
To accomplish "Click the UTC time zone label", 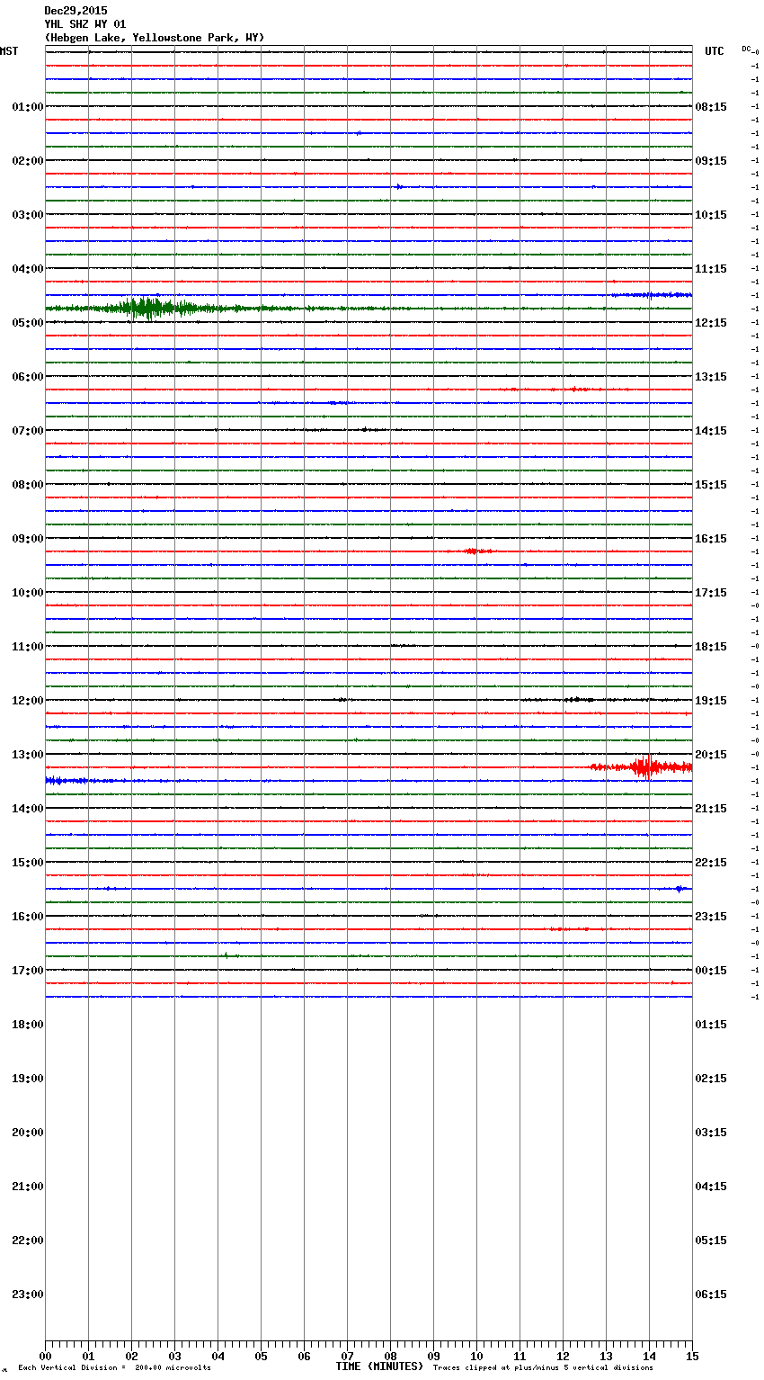I will [x=715, y=51].
